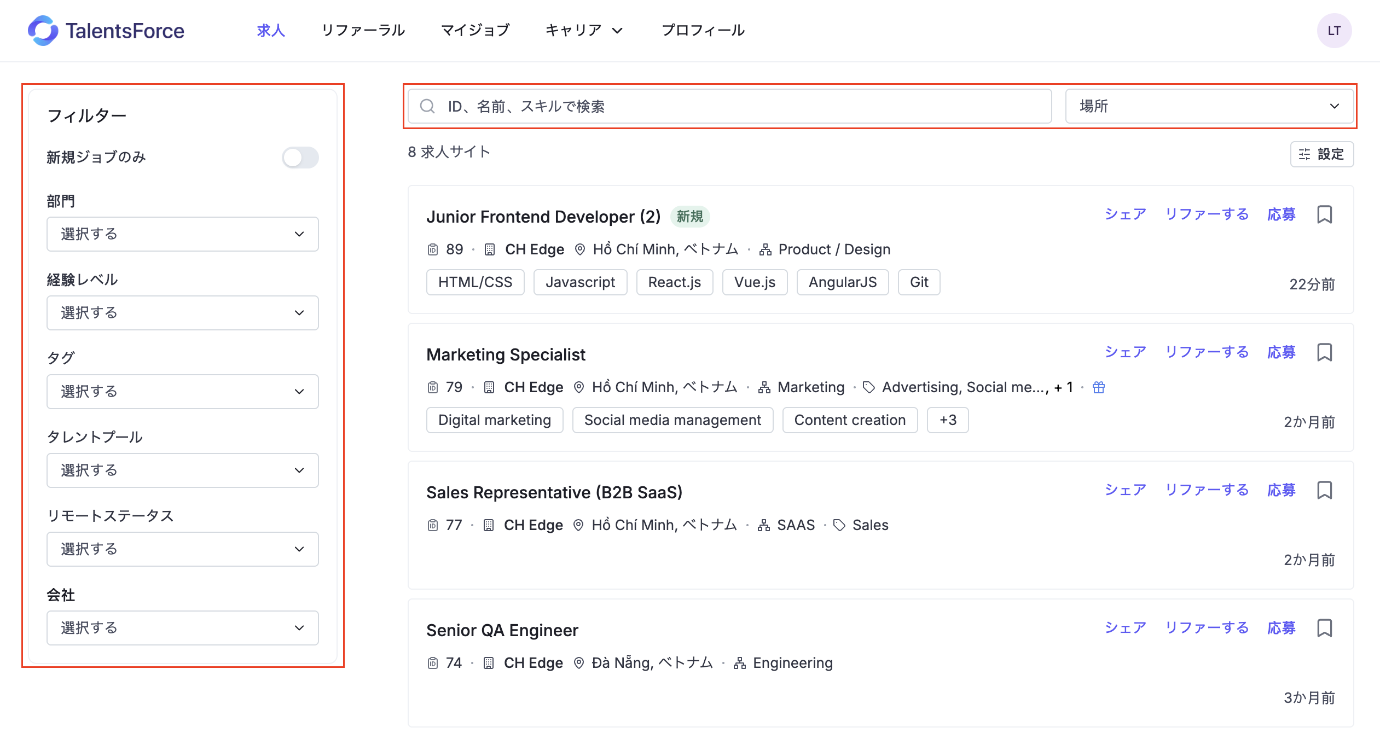Expand the 経験レベル select box
1380x733 pixels.
click(x=182, y=313)
